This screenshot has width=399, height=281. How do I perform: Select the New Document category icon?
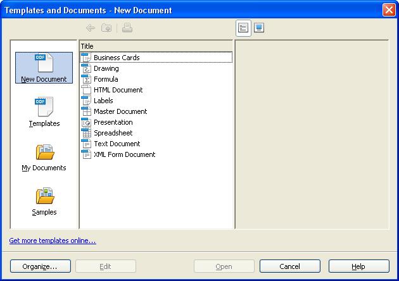coord(44,63)
